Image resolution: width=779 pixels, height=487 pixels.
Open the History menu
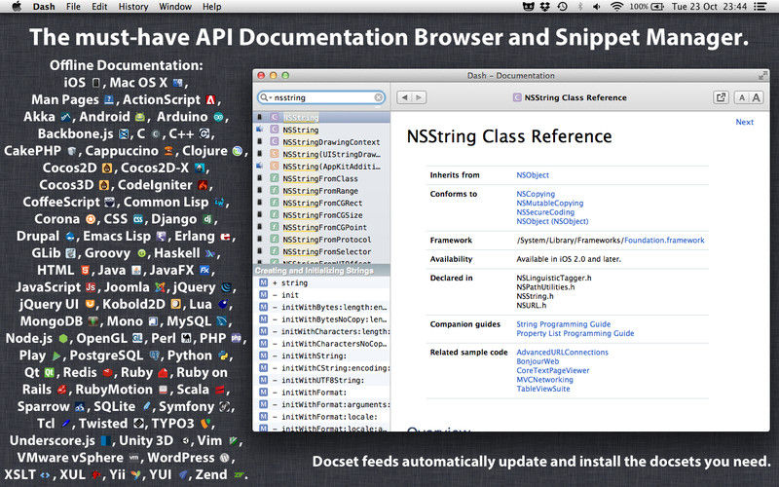pyautogui.click(x=133, y=7)
